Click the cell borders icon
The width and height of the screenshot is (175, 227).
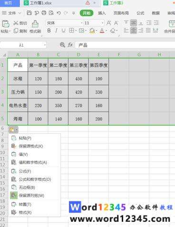pos(71,31)
